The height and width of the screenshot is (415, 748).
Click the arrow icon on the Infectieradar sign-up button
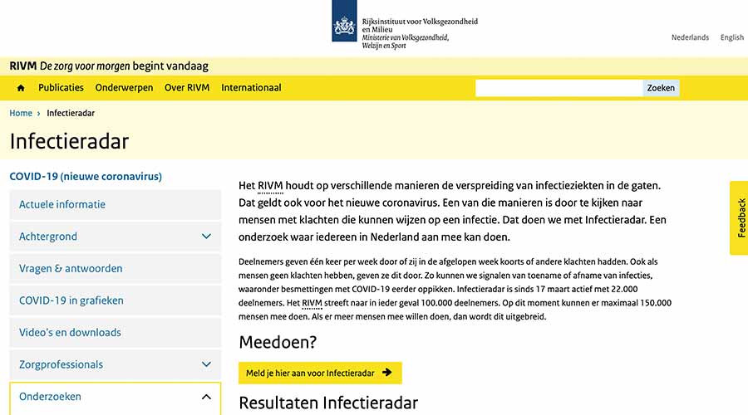coord(386,373)
